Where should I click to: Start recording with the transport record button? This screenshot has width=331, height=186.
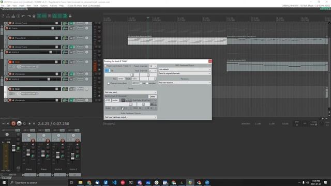[x=13, y=123]
